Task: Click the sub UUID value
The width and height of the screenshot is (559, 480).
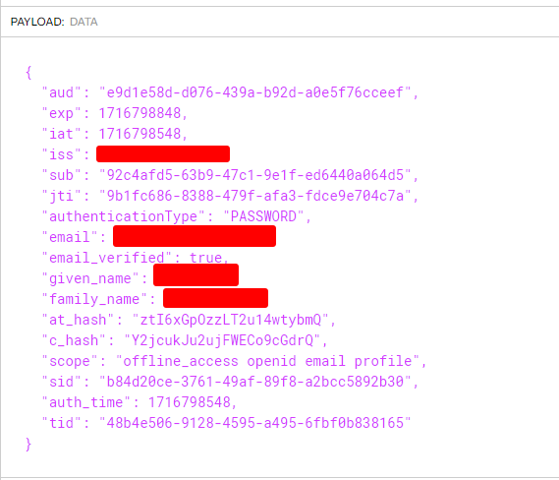Action: [x=255, y=175]
